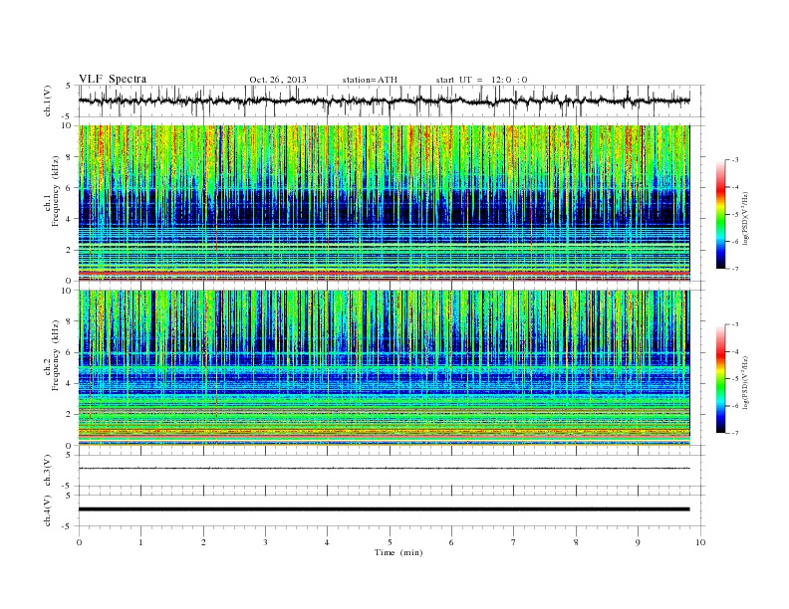Click the "7" tick on the time axis
Screen dimensions: 789x609
coord(514,542)
